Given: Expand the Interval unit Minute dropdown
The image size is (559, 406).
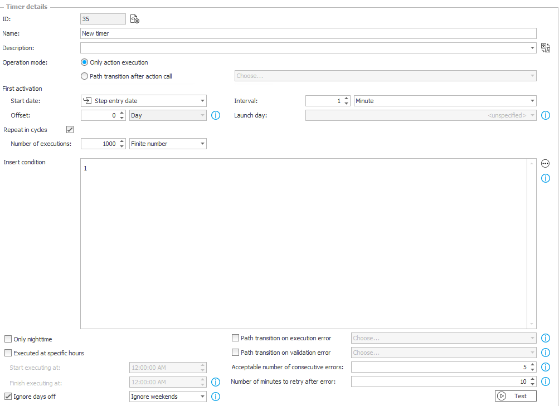Looking at the screenshot, I should (445, 101).
